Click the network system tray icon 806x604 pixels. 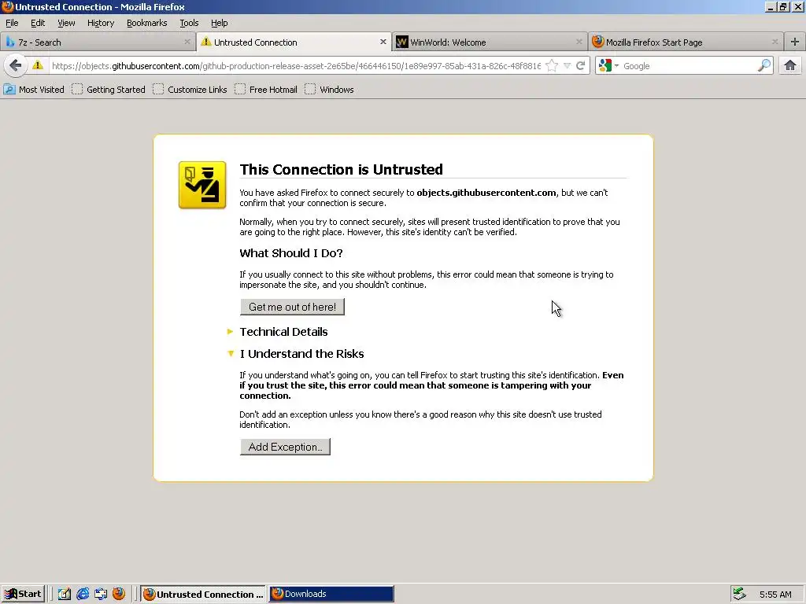point(739,594)
